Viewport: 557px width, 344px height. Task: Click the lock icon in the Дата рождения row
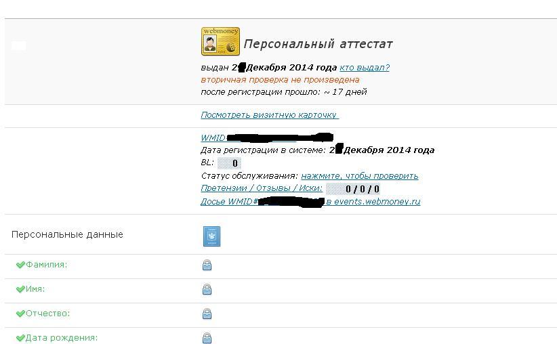(207, 338)
